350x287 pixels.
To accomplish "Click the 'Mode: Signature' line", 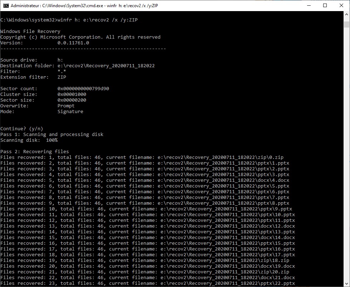I will tap(42, 111).
